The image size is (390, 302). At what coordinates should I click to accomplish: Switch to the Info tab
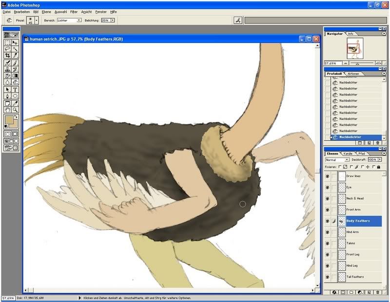351,34
